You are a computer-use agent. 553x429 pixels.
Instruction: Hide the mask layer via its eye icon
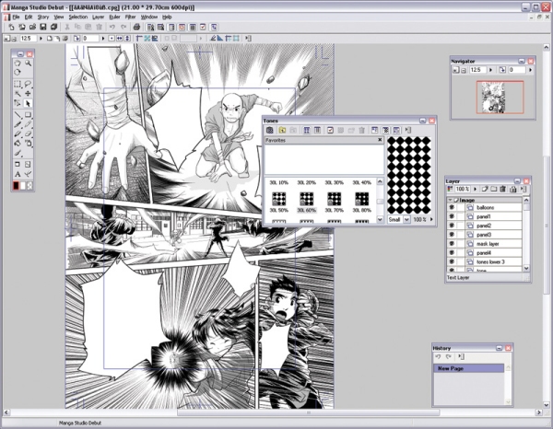[452, 244]
